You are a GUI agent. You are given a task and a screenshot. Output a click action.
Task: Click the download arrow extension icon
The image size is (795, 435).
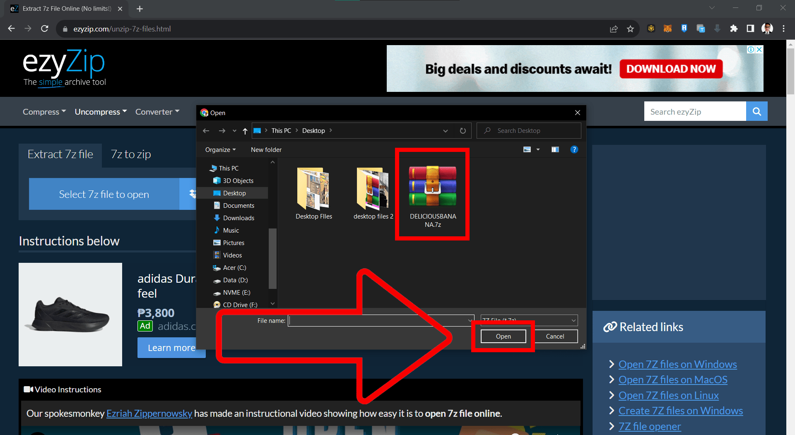[717, 29]
